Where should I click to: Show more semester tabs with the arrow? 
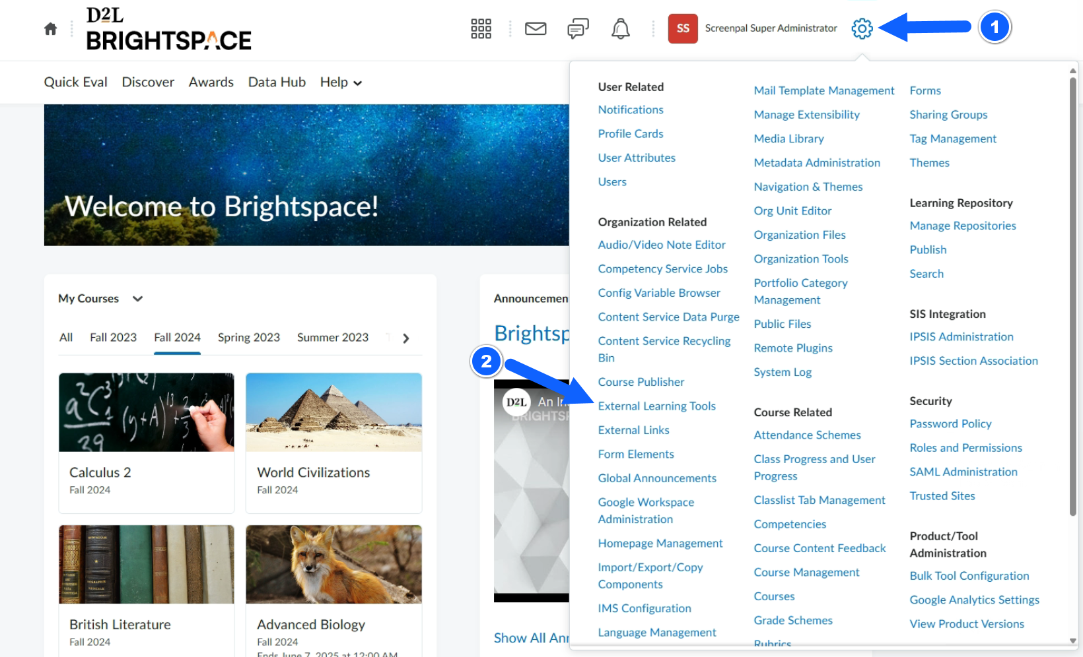click(405, 338)
